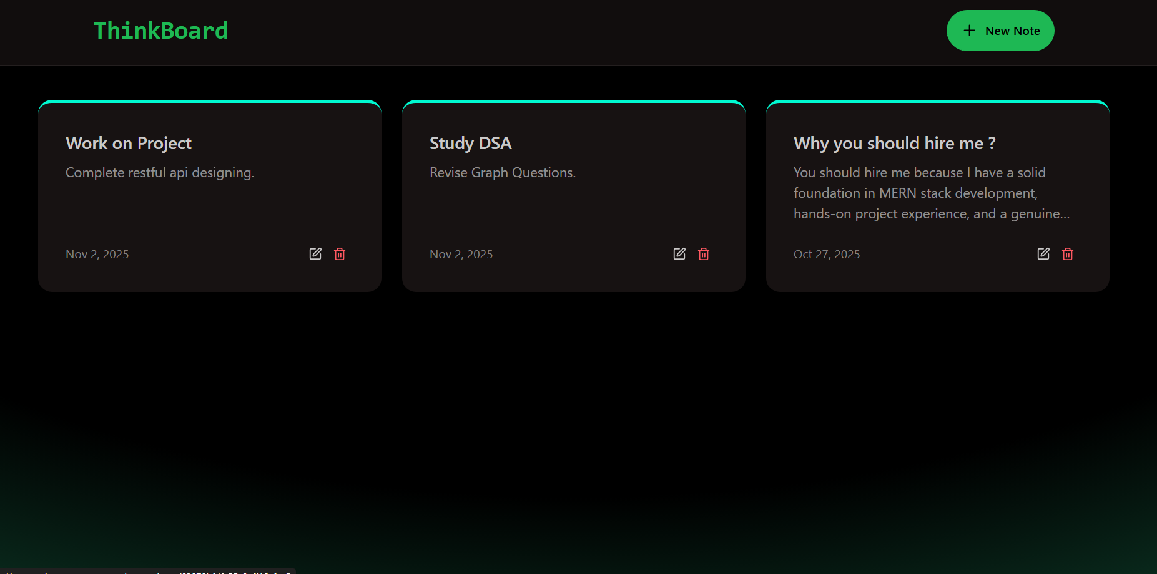
Task: Open 'Why you should hire me ?' title
Action: (894, 143)
